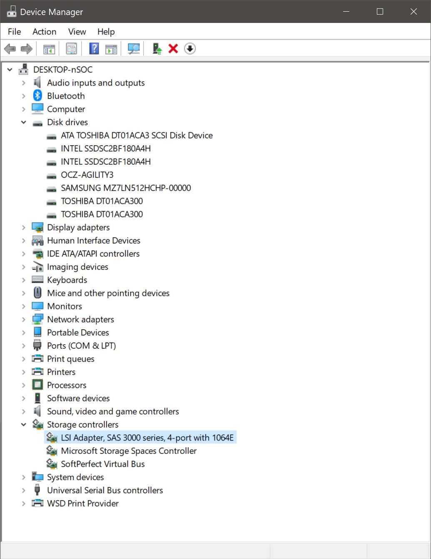431x559 pixels.
Task: Click the DESKTOP-nSOC computer name
Action: point(63,70)
